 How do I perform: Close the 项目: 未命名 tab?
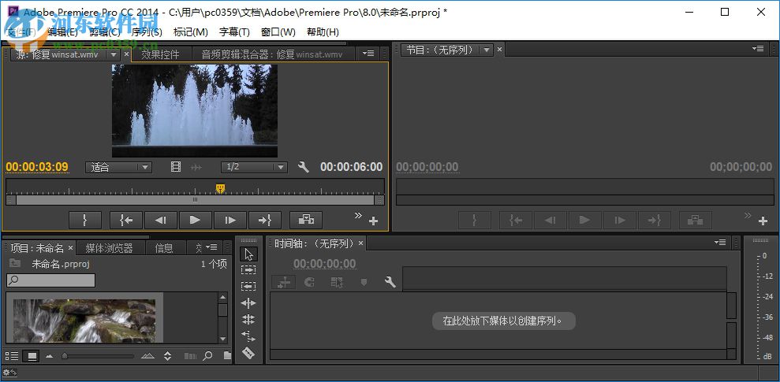click(70, 247)
